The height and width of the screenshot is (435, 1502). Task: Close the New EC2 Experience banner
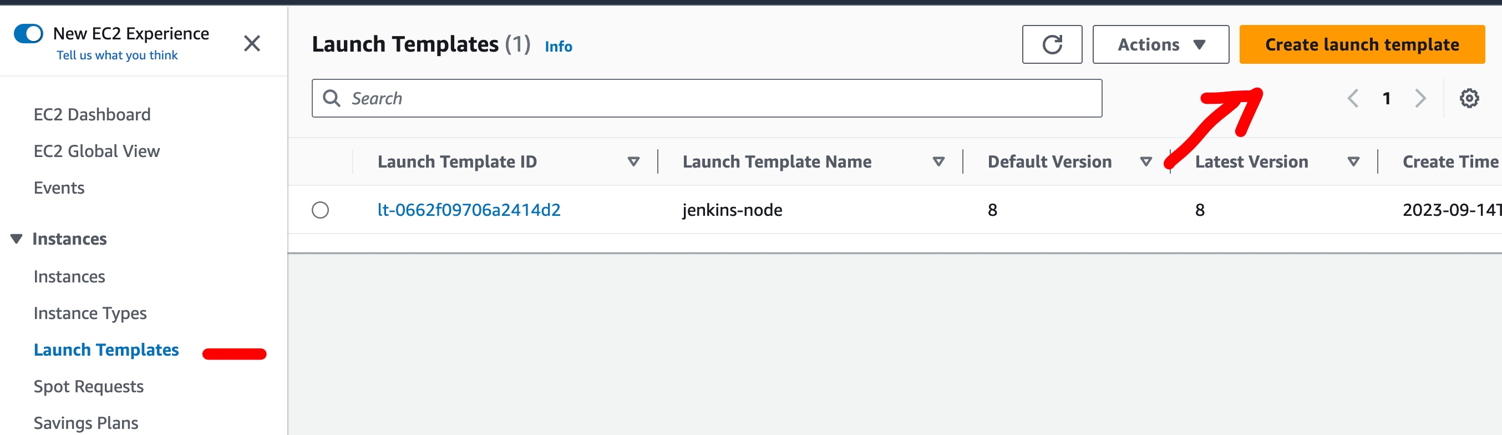(x=252, y=43)
